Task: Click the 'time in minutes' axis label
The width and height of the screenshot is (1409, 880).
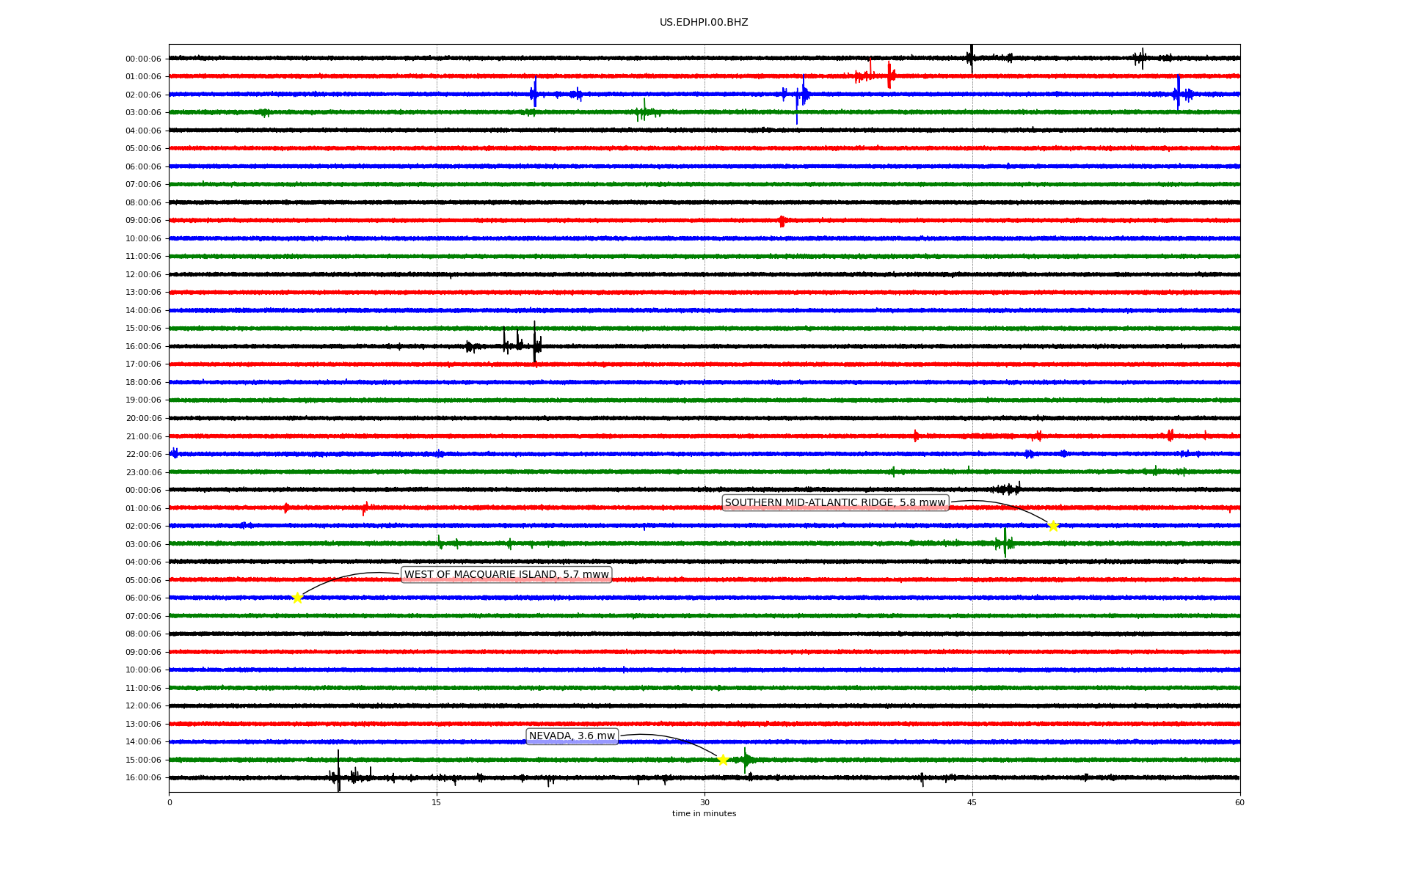Action: point(704,814)
